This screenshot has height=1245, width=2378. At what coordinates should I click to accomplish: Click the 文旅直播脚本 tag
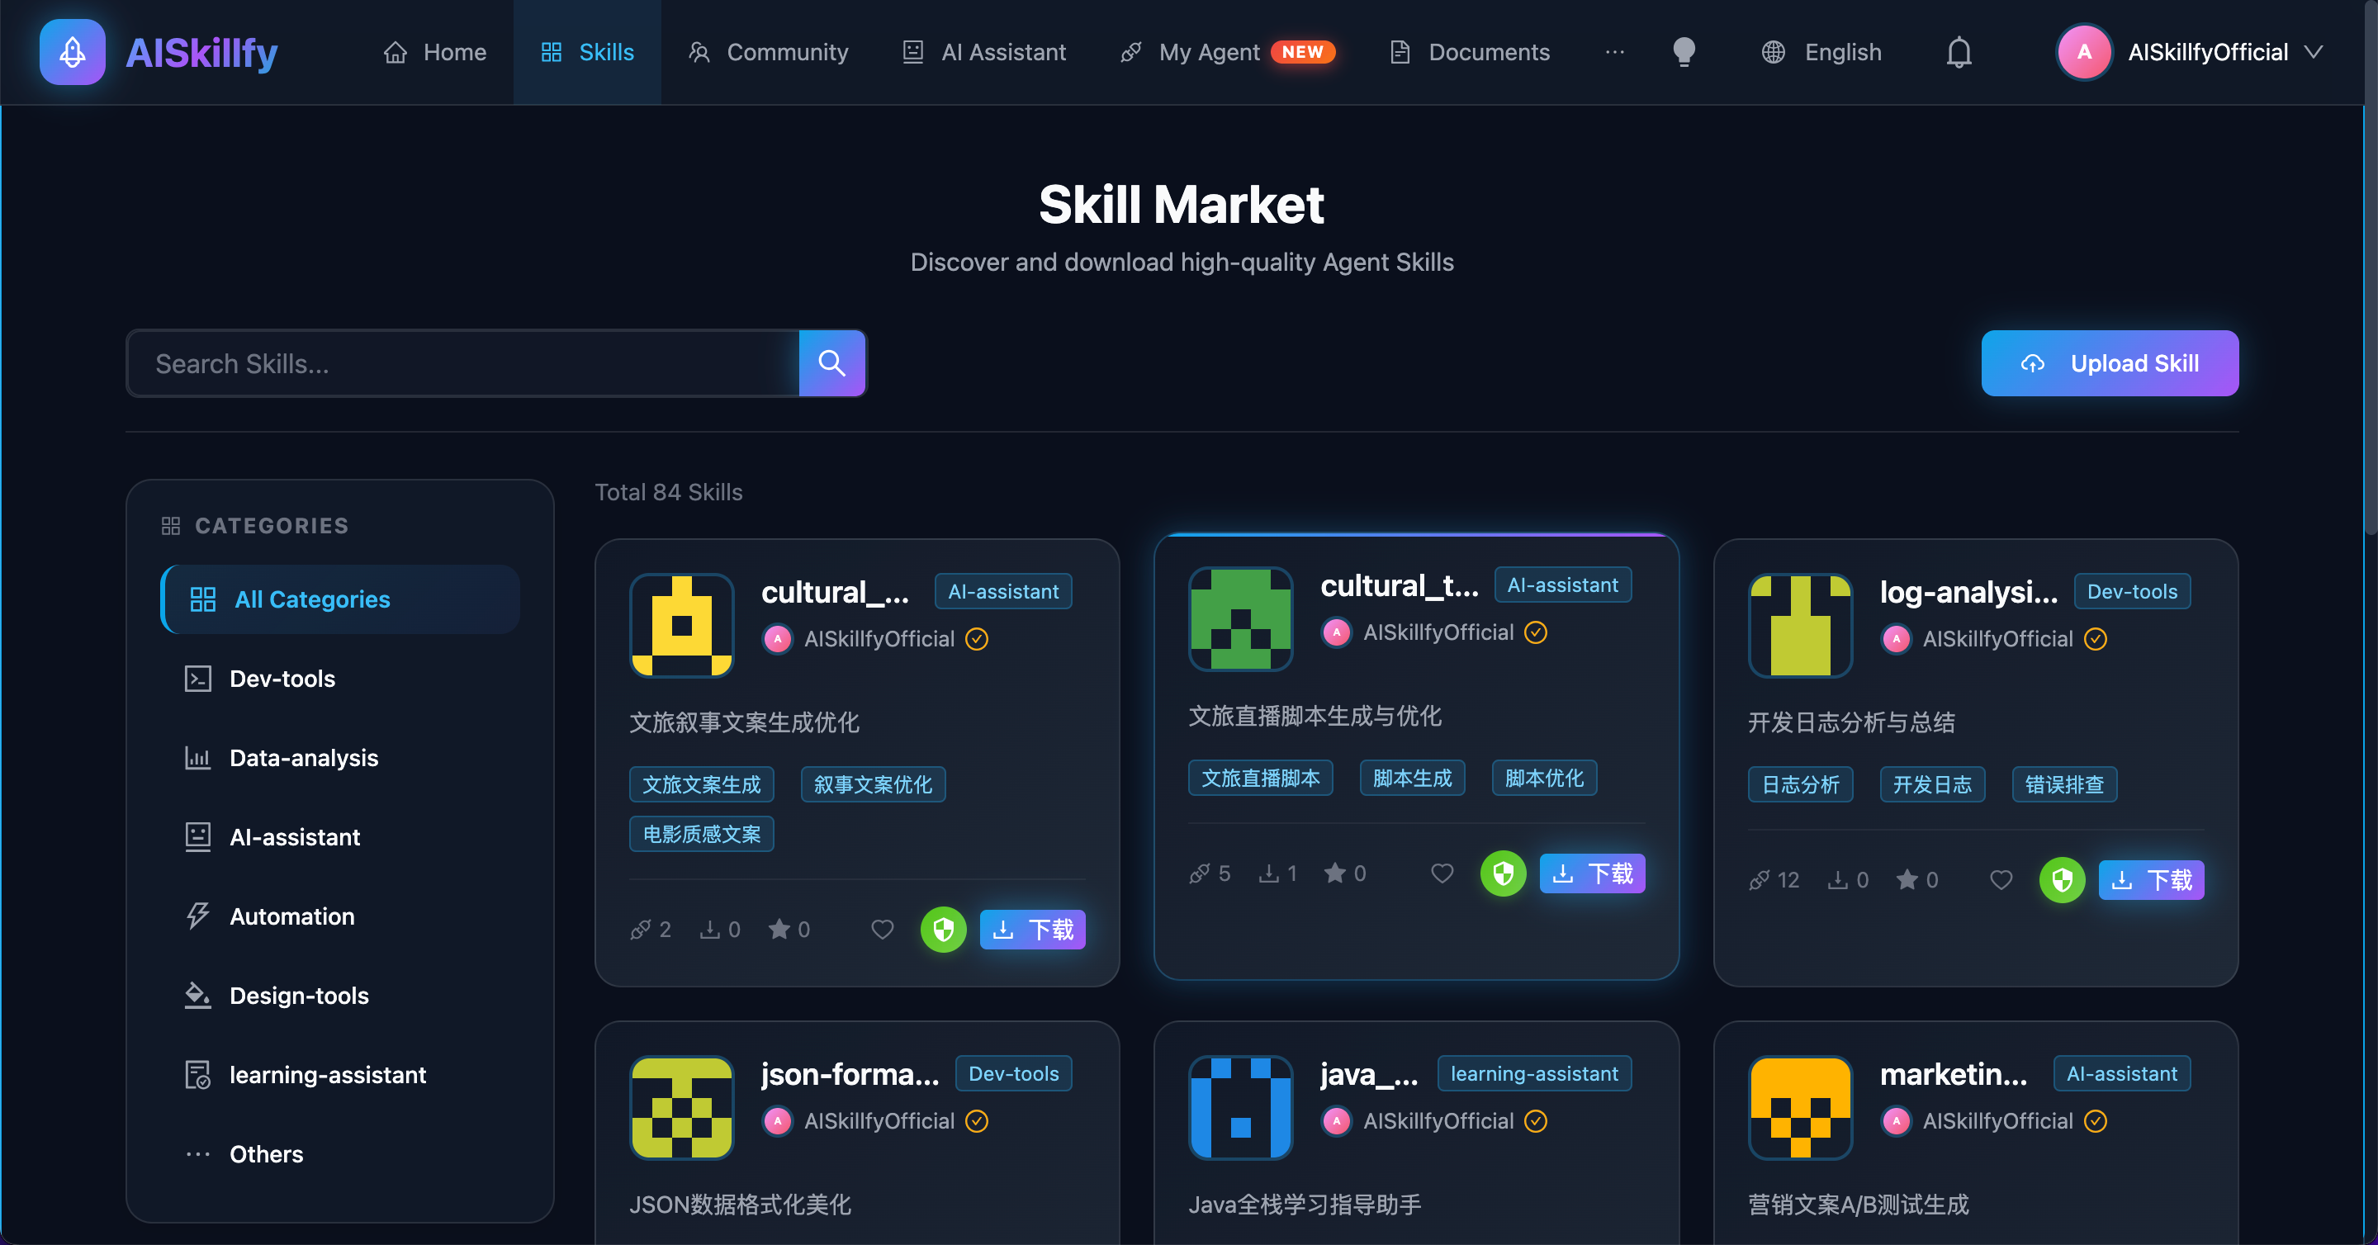(x=1260, y=778)
